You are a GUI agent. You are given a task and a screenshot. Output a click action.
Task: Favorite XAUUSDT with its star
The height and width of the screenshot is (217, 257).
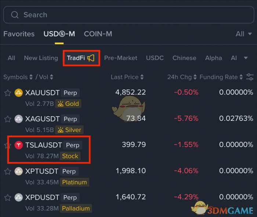[8, 93]
